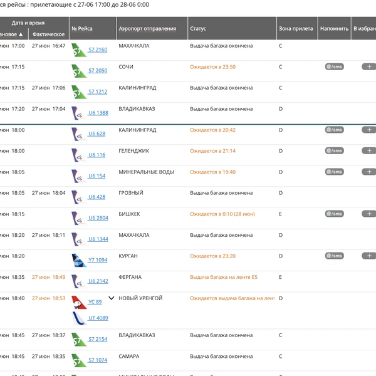Click status 'Ожидается в 0:10 (28 июн)'

222,214
